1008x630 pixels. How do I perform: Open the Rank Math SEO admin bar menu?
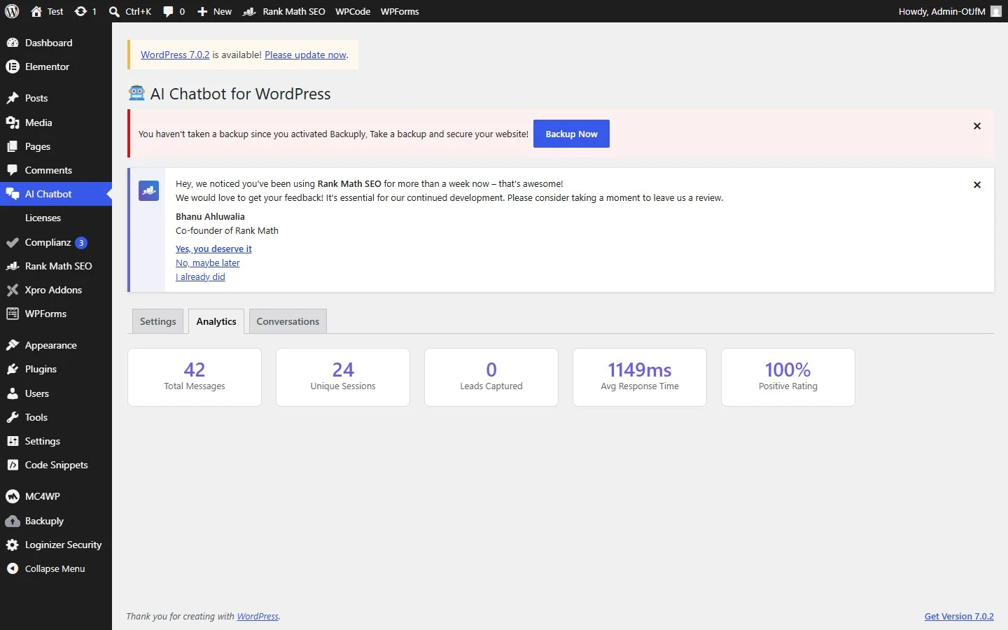(283, 11)
